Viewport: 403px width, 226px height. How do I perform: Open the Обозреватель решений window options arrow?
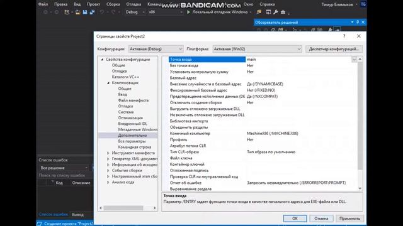pos(352,23)
